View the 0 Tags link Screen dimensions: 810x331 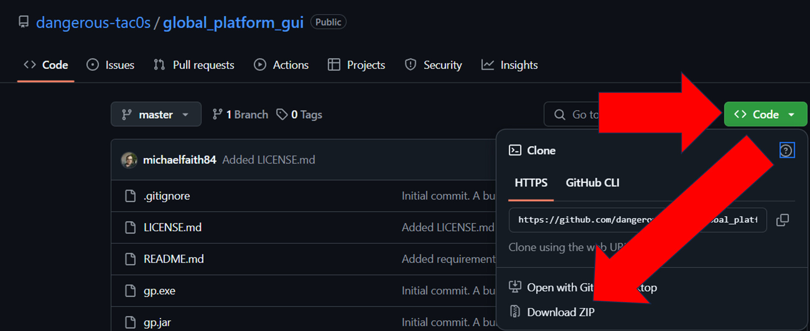(x=300, y=114)
